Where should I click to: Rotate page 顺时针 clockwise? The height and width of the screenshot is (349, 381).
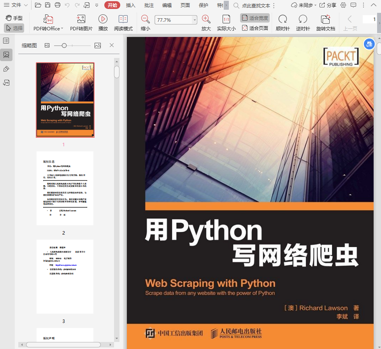tap(283, 23)
